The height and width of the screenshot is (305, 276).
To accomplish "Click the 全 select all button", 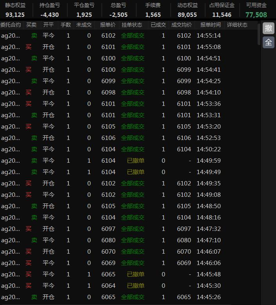I will tap(268, 42).
